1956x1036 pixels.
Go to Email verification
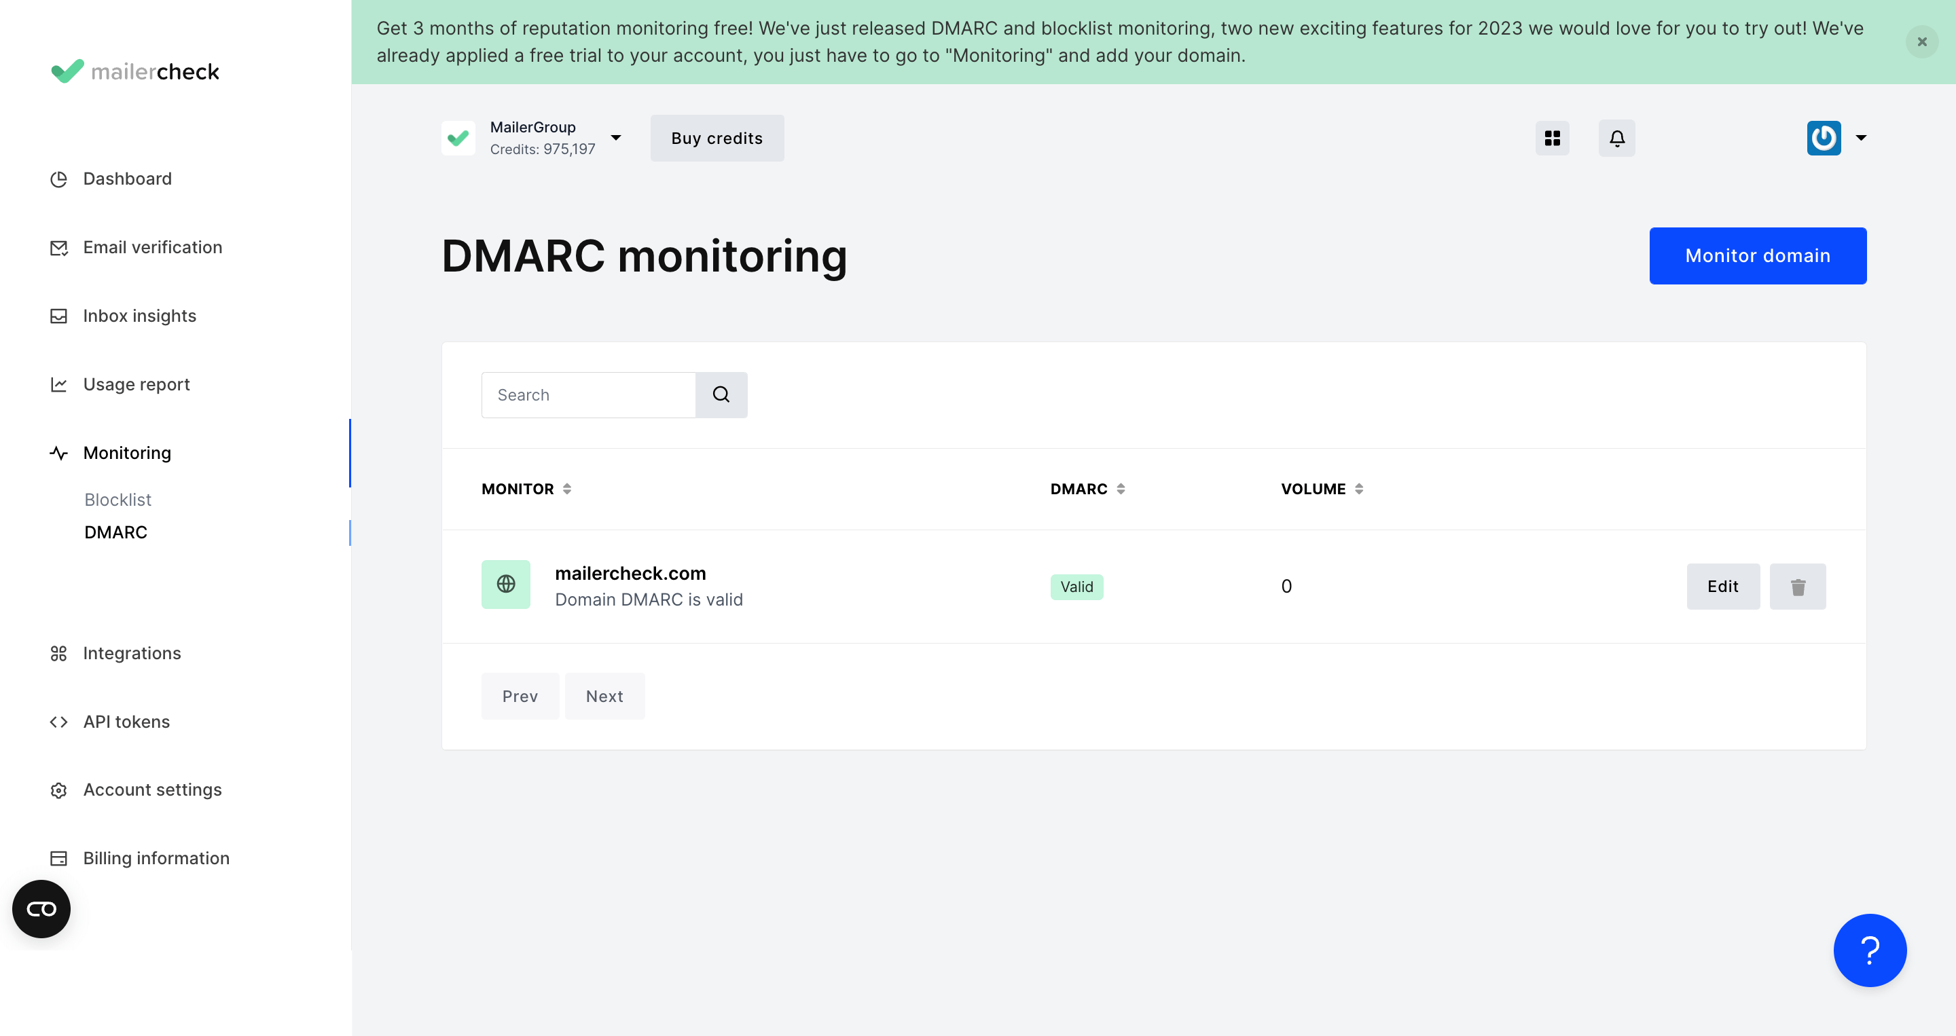tap(153, 247)
